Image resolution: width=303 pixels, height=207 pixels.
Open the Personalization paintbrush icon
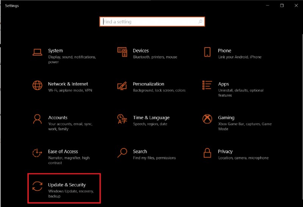click(122, 86)
